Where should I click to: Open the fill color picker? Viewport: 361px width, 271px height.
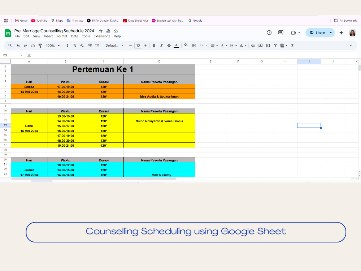(x=186, y=46)
